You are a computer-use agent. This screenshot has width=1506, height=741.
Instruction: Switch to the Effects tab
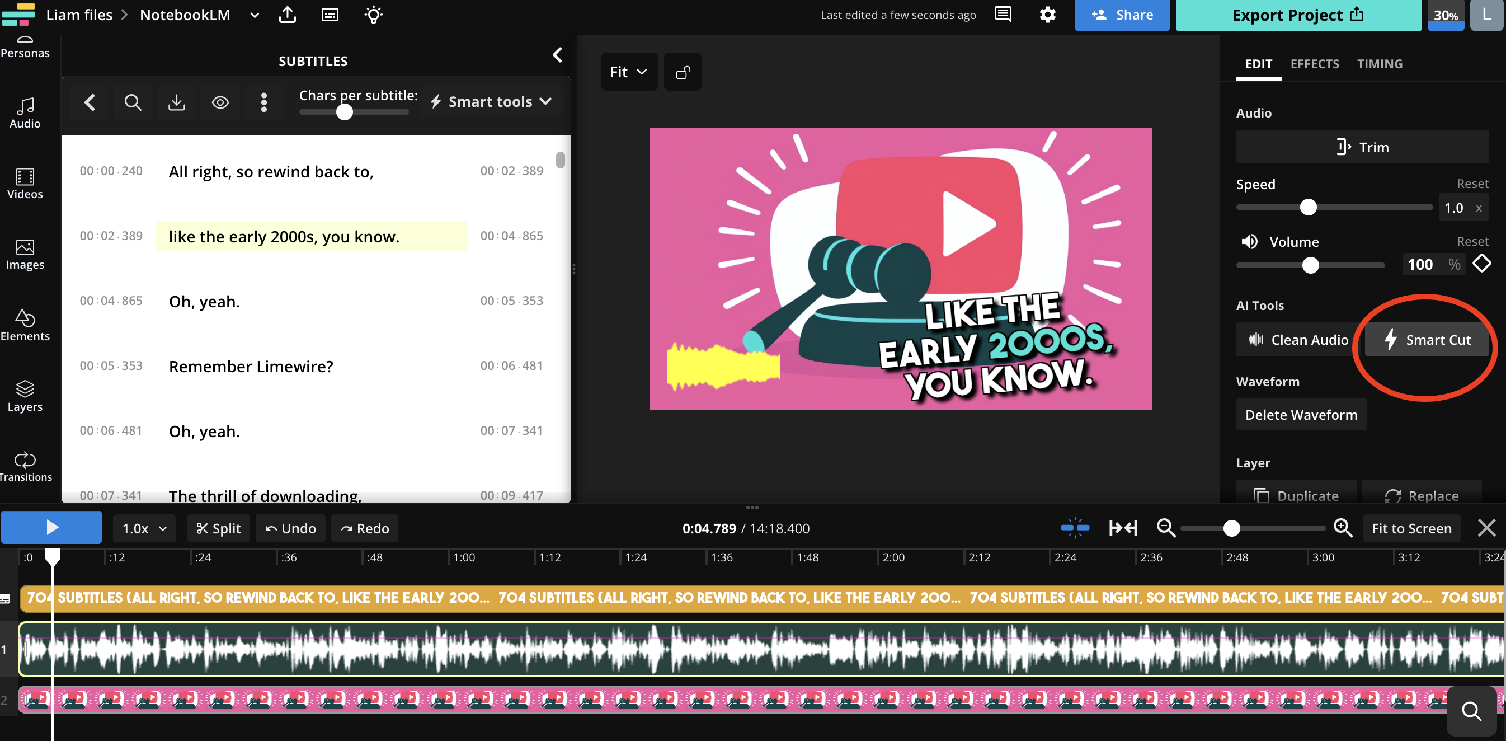click(1315, 64)
